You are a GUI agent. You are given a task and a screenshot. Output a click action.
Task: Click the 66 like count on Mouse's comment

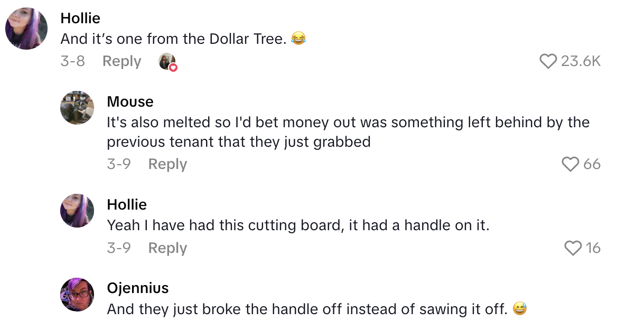(x=592, y=164)
